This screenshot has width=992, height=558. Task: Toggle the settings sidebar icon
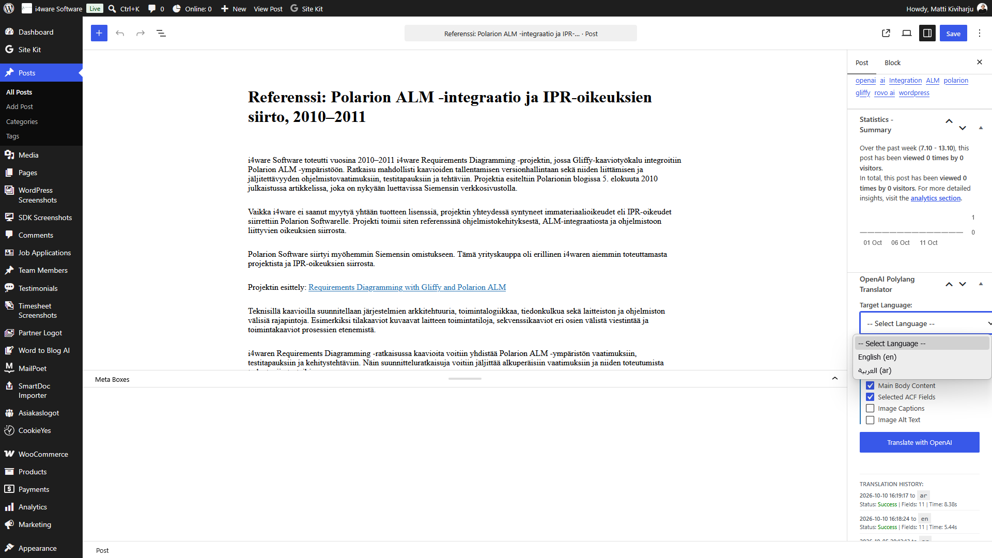tap(927, 33)
